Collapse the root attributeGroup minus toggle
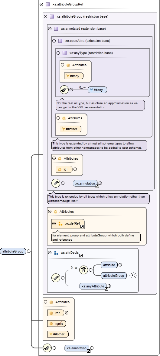This screenshot has width=160, height=356. 28,251
